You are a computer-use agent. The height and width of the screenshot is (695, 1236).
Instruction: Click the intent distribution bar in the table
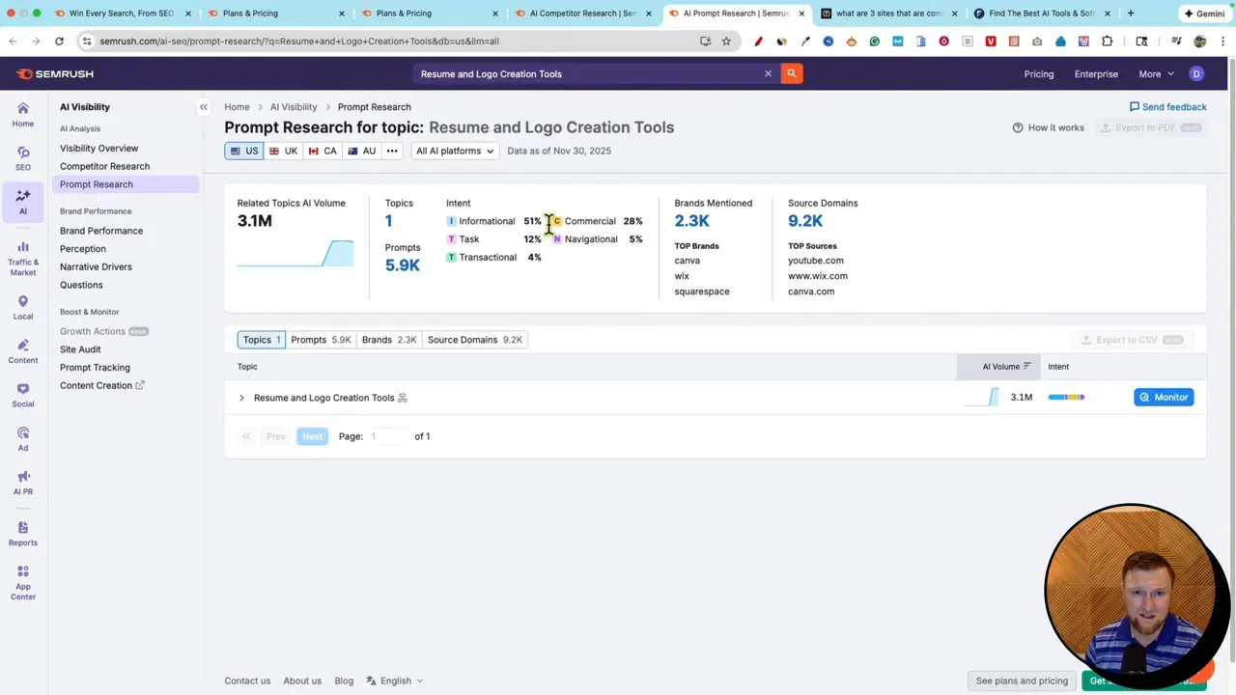click(x=1066, y=397)
